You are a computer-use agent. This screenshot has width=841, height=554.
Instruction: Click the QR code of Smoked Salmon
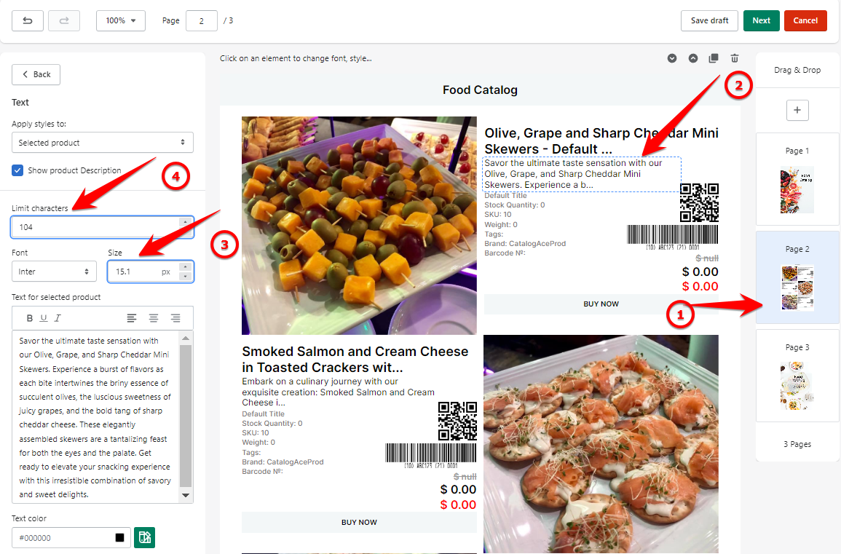tap(457, 421)
